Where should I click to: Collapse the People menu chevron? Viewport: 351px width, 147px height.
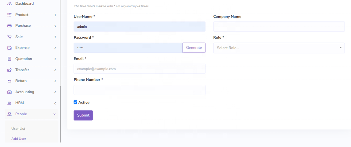tap(55, 114)
